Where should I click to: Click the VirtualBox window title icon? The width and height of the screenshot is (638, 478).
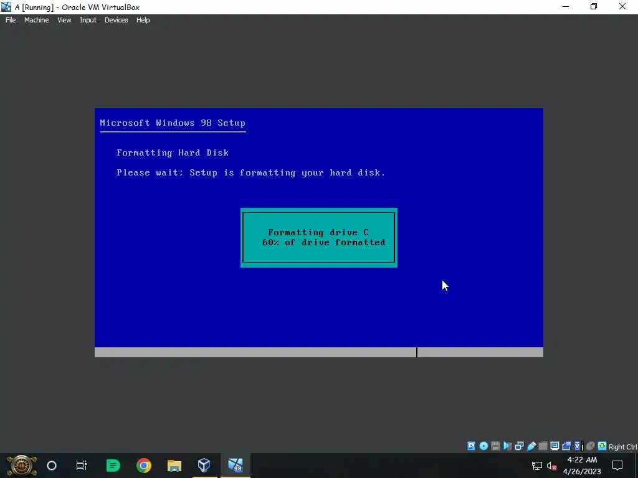(x=6, y=6)
